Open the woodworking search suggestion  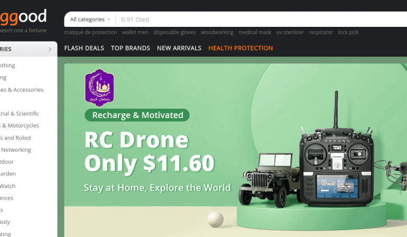(217, 32)
